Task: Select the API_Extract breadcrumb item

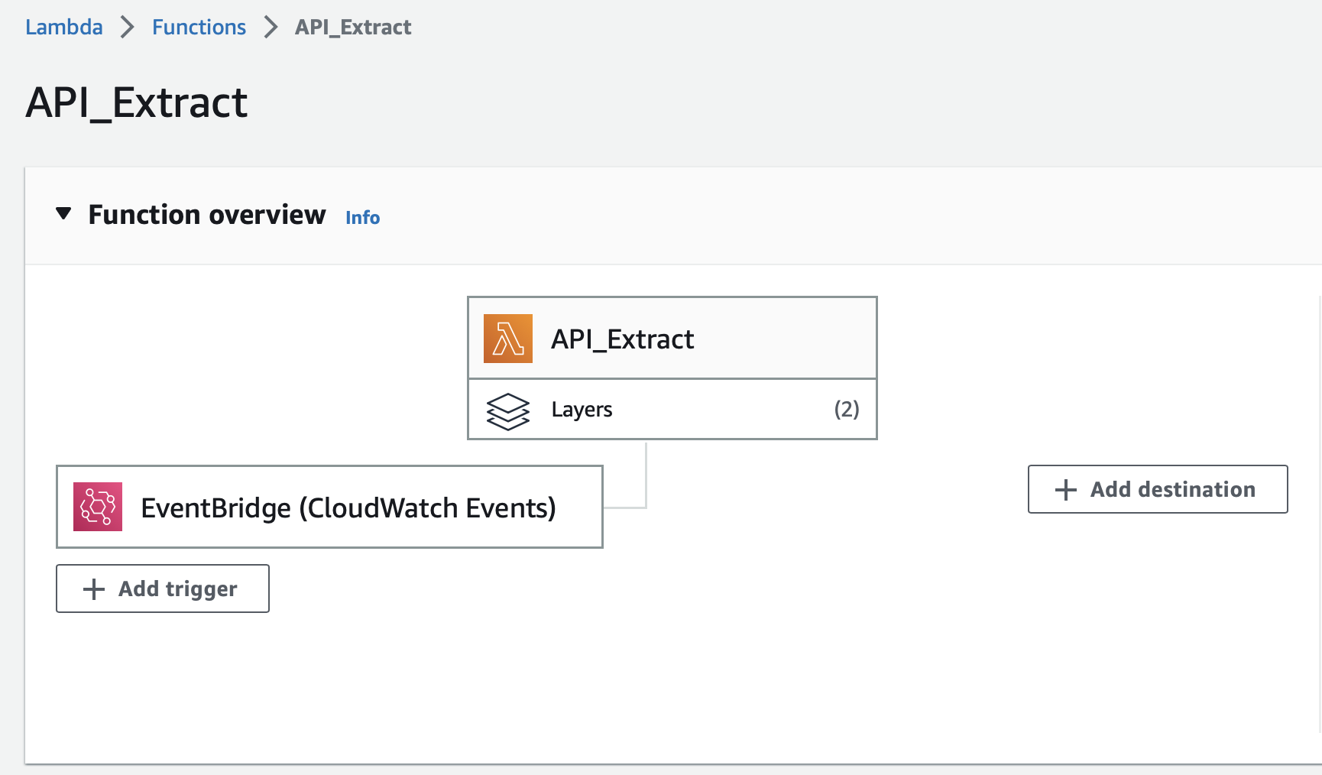Action: pos(352,27)
